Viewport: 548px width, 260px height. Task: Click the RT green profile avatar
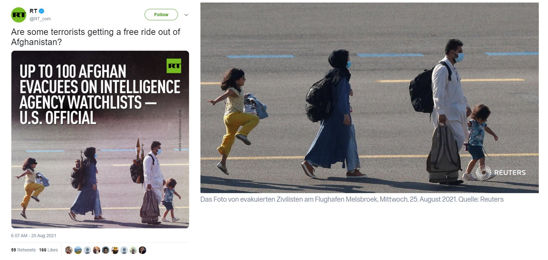click(19, 15)
